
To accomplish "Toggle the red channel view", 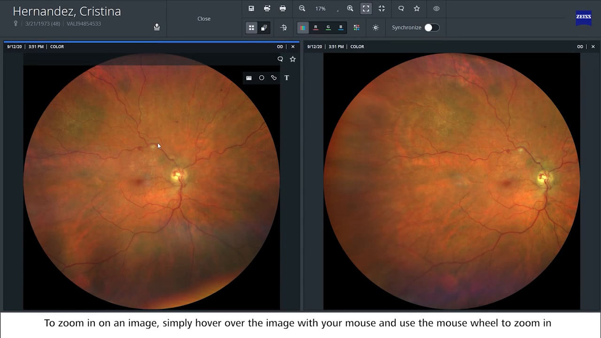I will (316, 28).
